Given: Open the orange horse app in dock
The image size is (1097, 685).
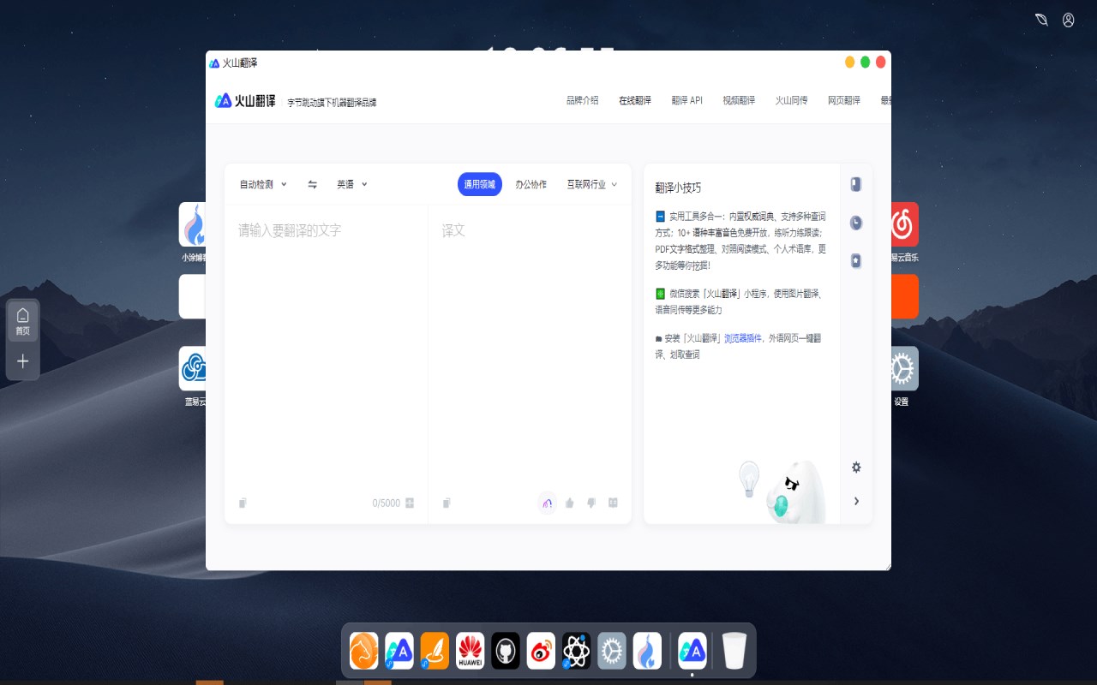Looking at the screenshot, I should 364,651.
